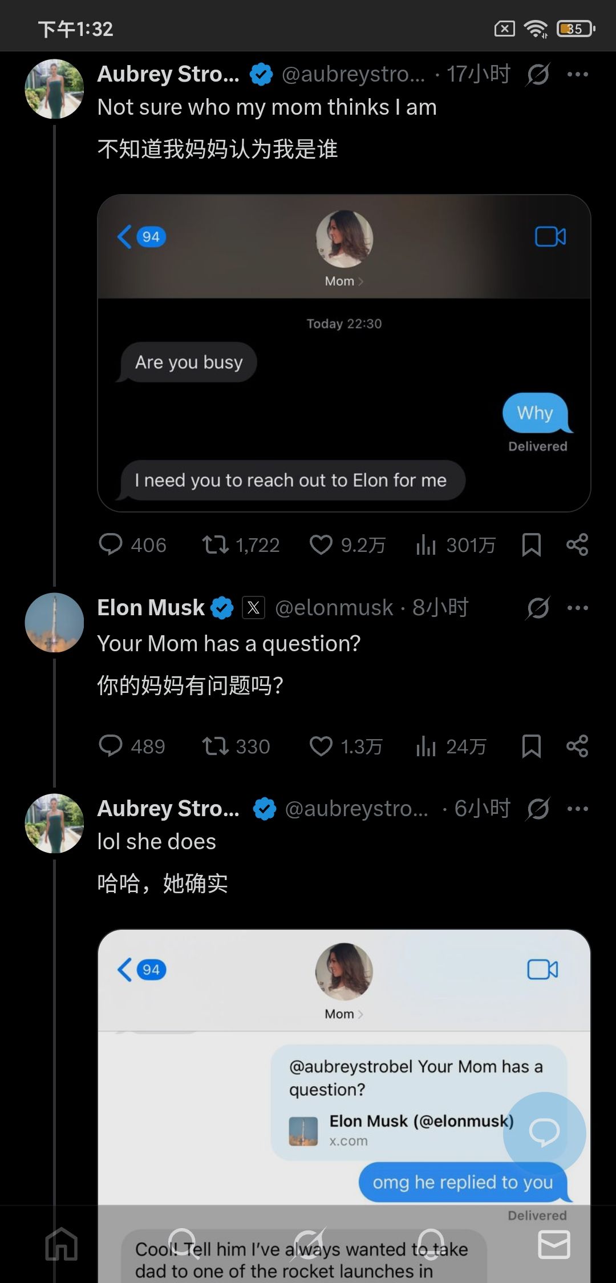616x1283 pixels.
Task: Open Messages tab in bottom navigation
Action: point(554,1244)
